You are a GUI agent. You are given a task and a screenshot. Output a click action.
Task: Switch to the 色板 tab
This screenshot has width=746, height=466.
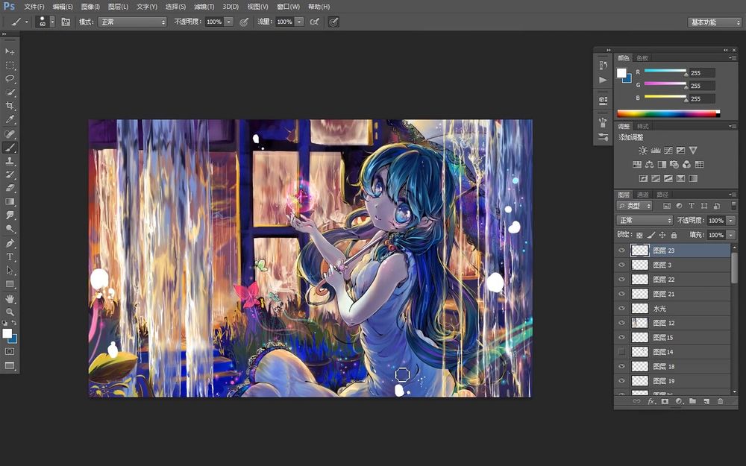point(642,58)
